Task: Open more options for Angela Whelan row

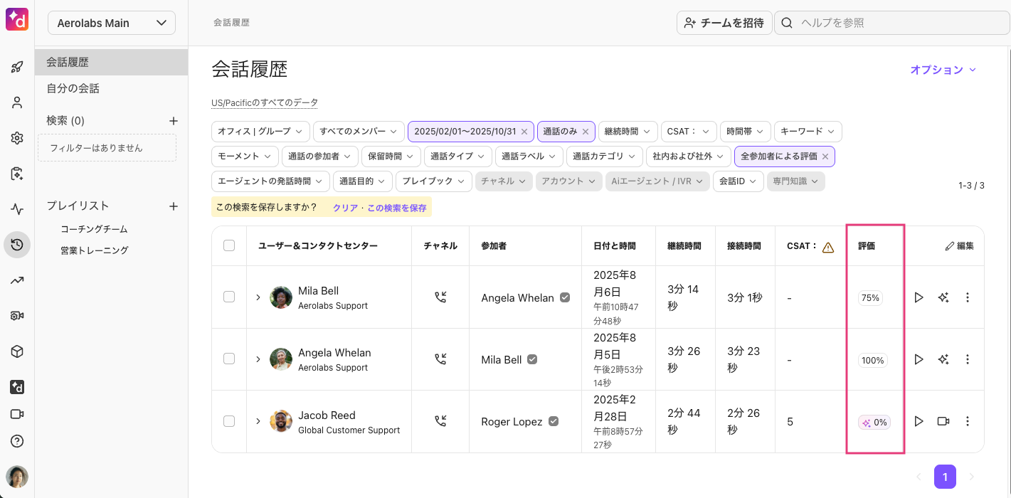Action: (968, 359)
